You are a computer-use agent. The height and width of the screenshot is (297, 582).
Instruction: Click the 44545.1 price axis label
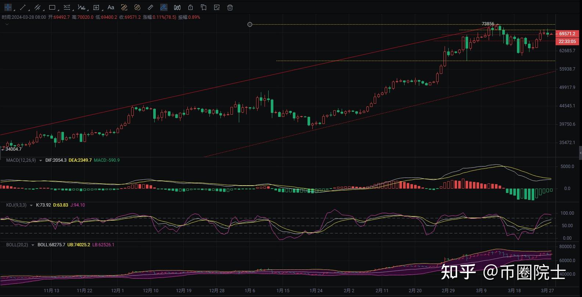[567, 106]
